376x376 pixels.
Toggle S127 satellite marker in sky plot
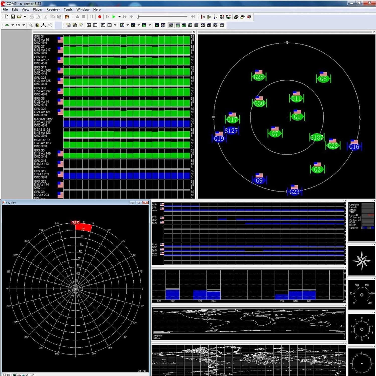pos(231,131)
